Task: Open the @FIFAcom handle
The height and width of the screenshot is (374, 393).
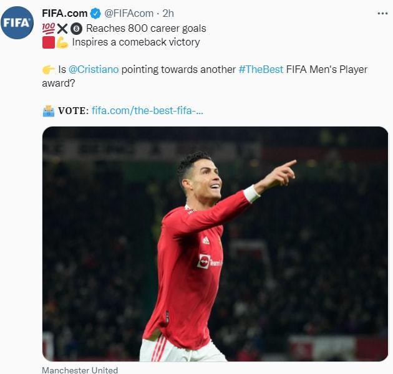Action: pos(129,14)
